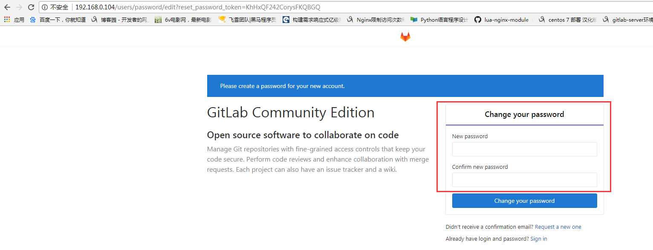Image resolution: width=653 pixels, height=250 pixels.
Task: Focus the New password field
Action: 524,149
